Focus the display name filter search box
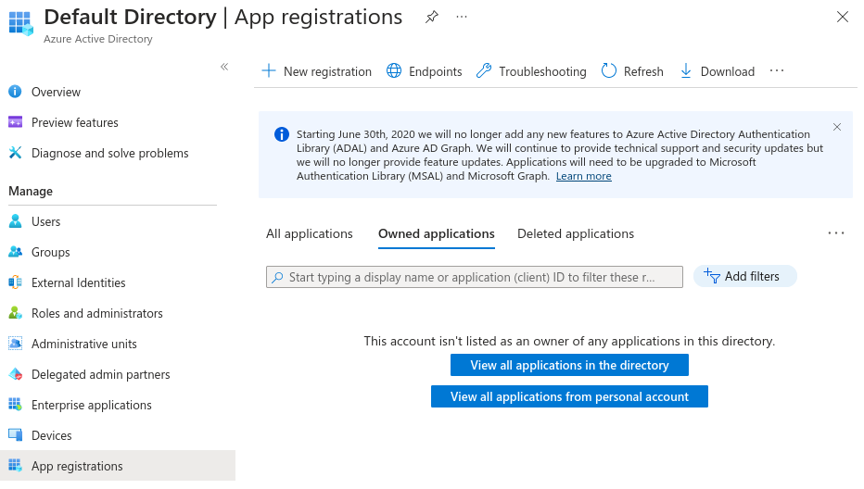This screenshot has width=864, height=489. pyautogui.click(x=475, y=277)
